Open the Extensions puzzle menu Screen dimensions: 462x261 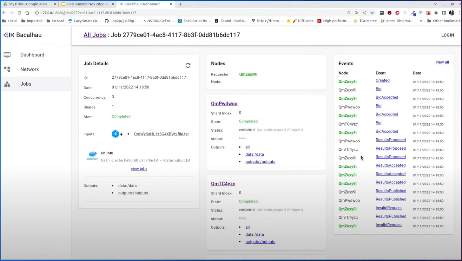point(436,13)
